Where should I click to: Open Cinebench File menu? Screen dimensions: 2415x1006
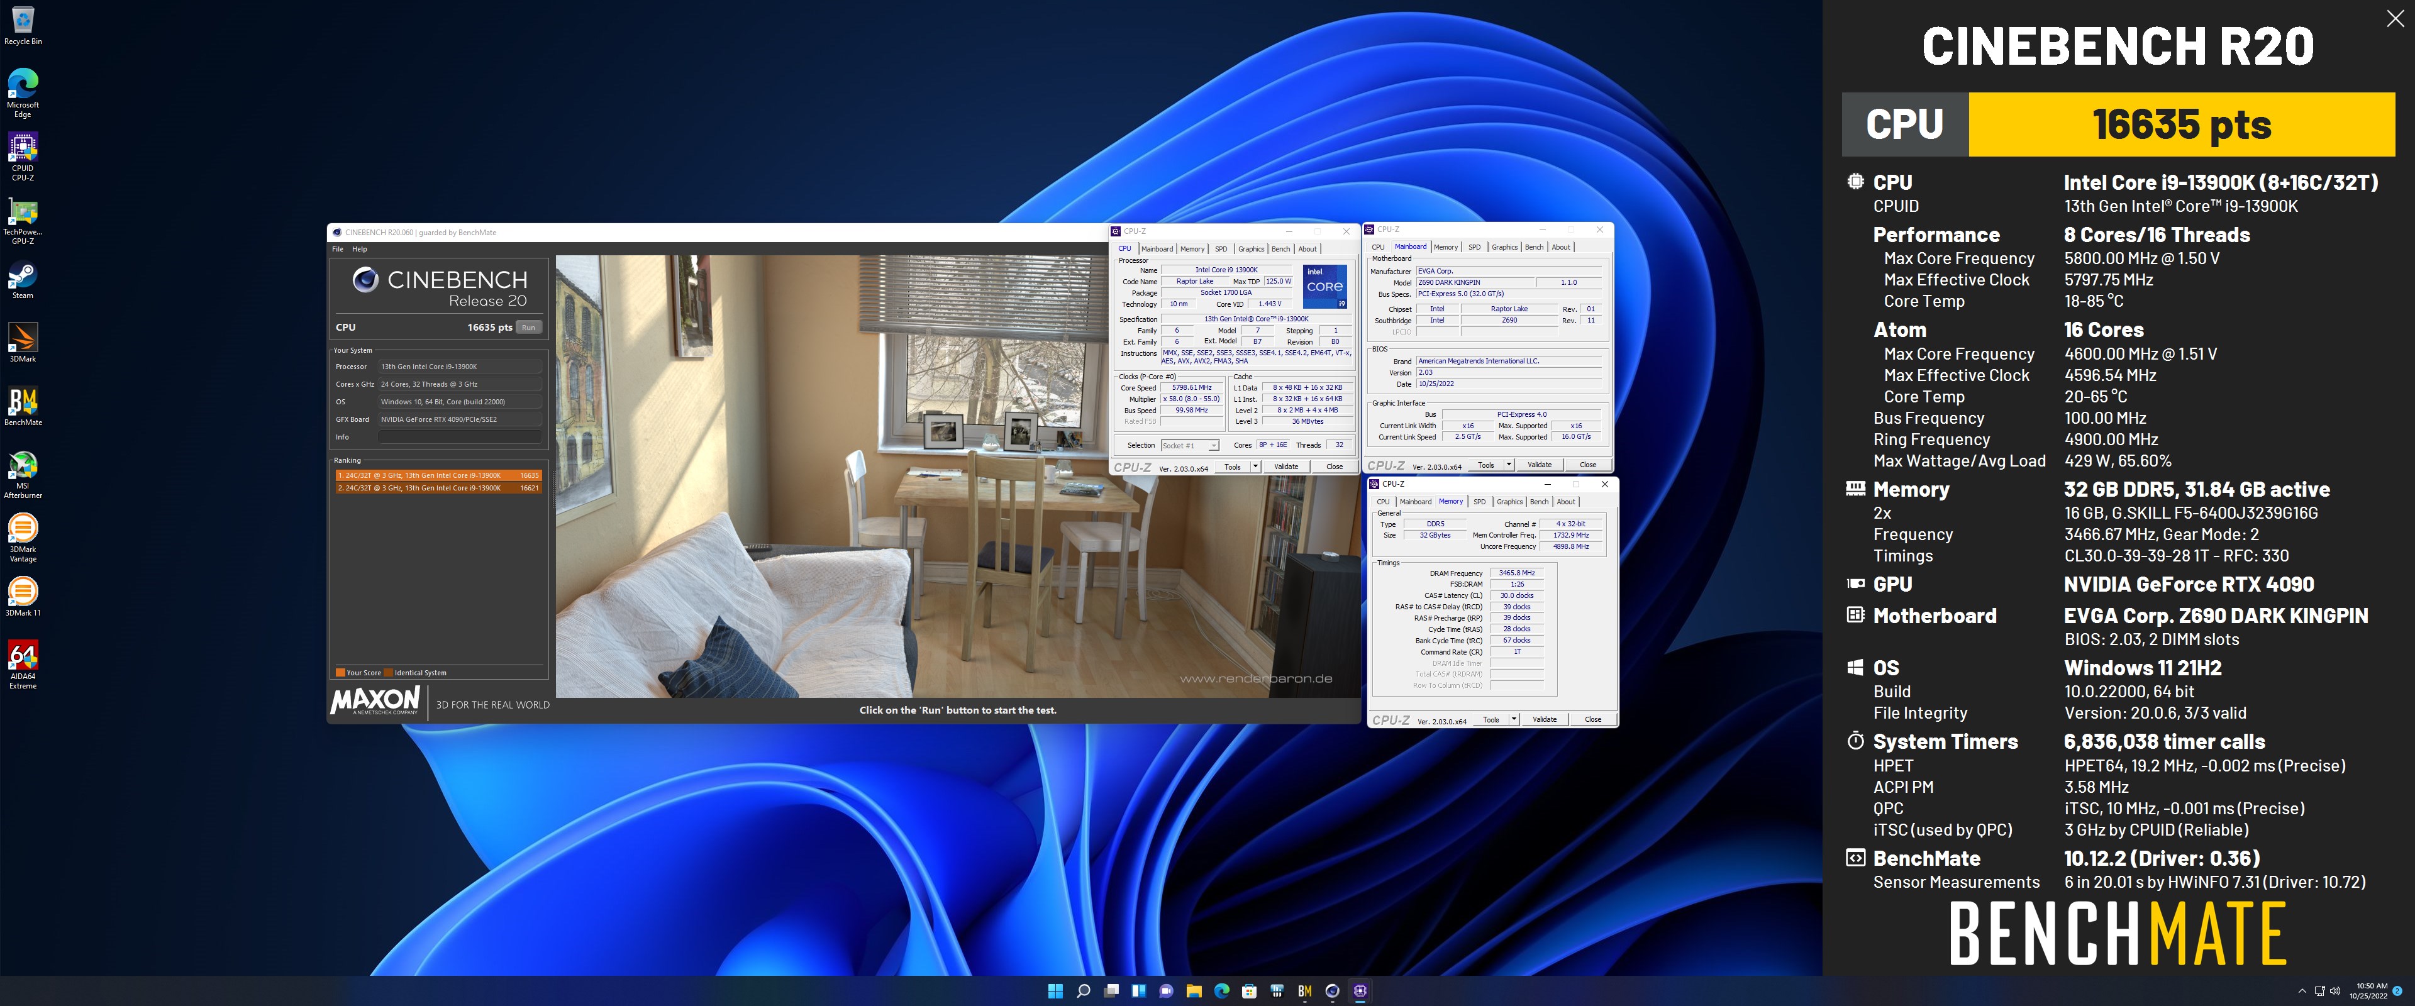point(338,250)
